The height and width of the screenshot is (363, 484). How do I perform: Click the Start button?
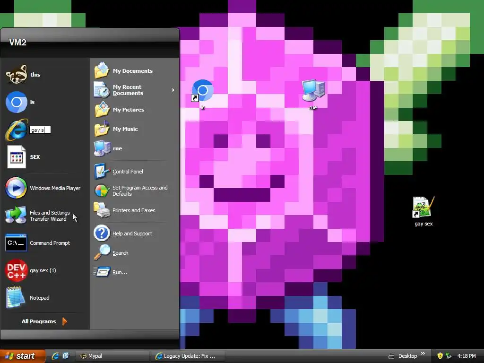click(23, 356)
